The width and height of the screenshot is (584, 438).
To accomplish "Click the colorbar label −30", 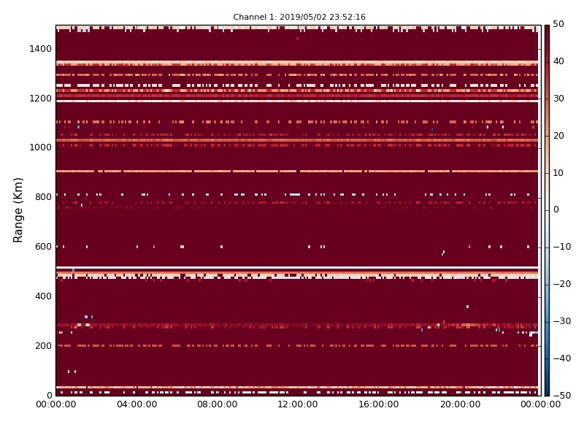I will point(561,321).
